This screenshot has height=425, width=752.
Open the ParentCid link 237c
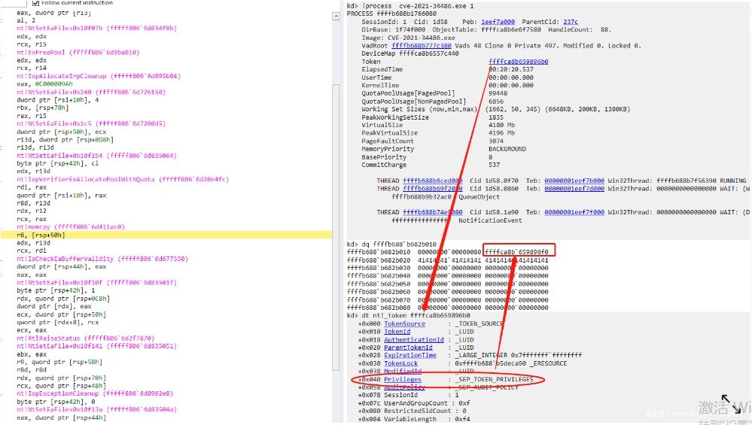(571, 22)
